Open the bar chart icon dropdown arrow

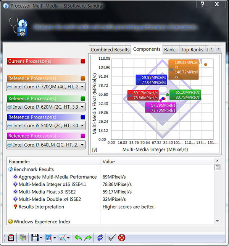[x=55, y=238]
